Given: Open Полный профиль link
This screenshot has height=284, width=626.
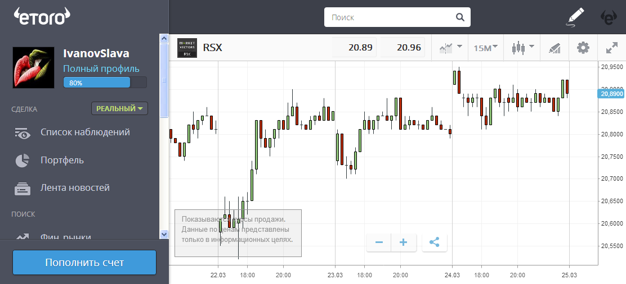Looking at the screenshot, I should (101, 69).
